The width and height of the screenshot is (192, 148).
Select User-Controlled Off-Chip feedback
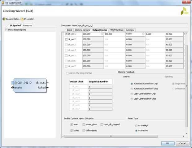tap(132, 99)
